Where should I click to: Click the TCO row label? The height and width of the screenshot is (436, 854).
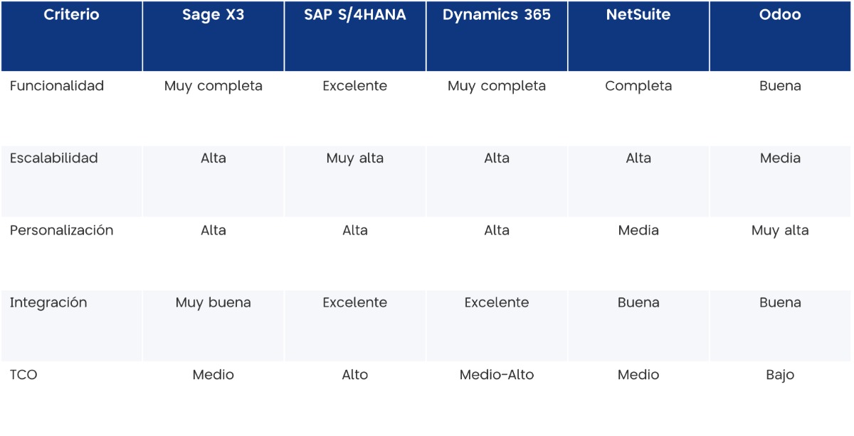(23, 375)
